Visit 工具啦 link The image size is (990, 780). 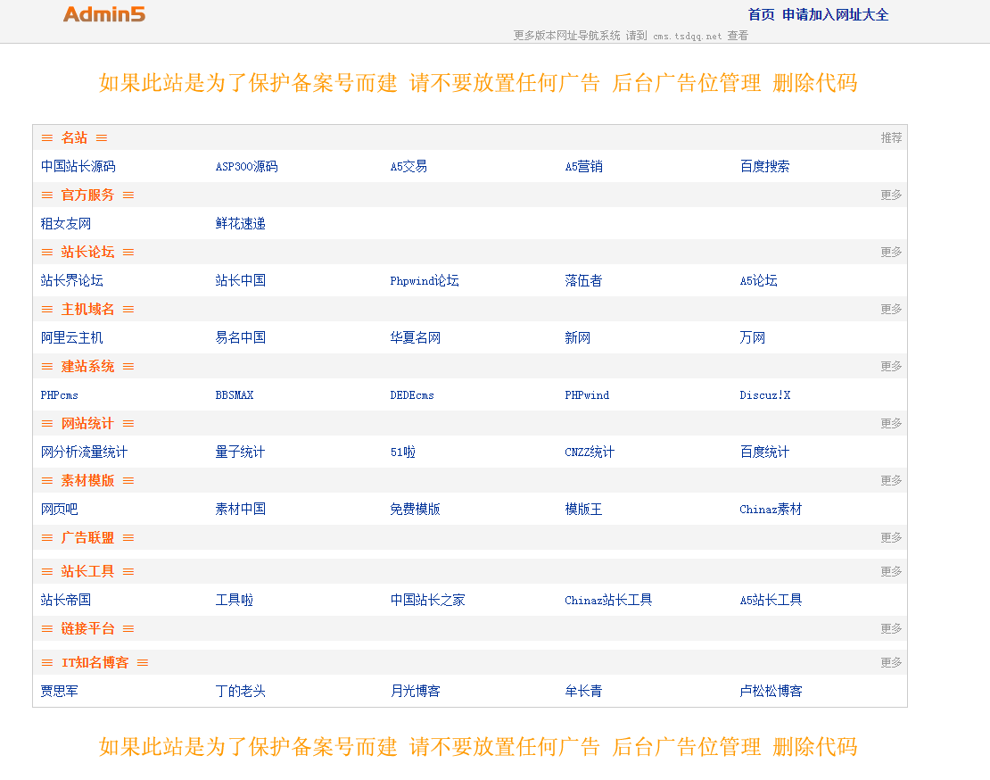tap(235, 600)
